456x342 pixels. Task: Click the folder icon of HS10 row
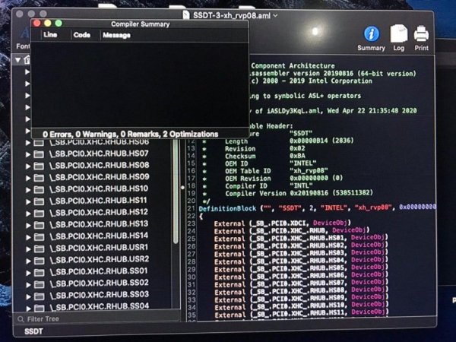39,189
